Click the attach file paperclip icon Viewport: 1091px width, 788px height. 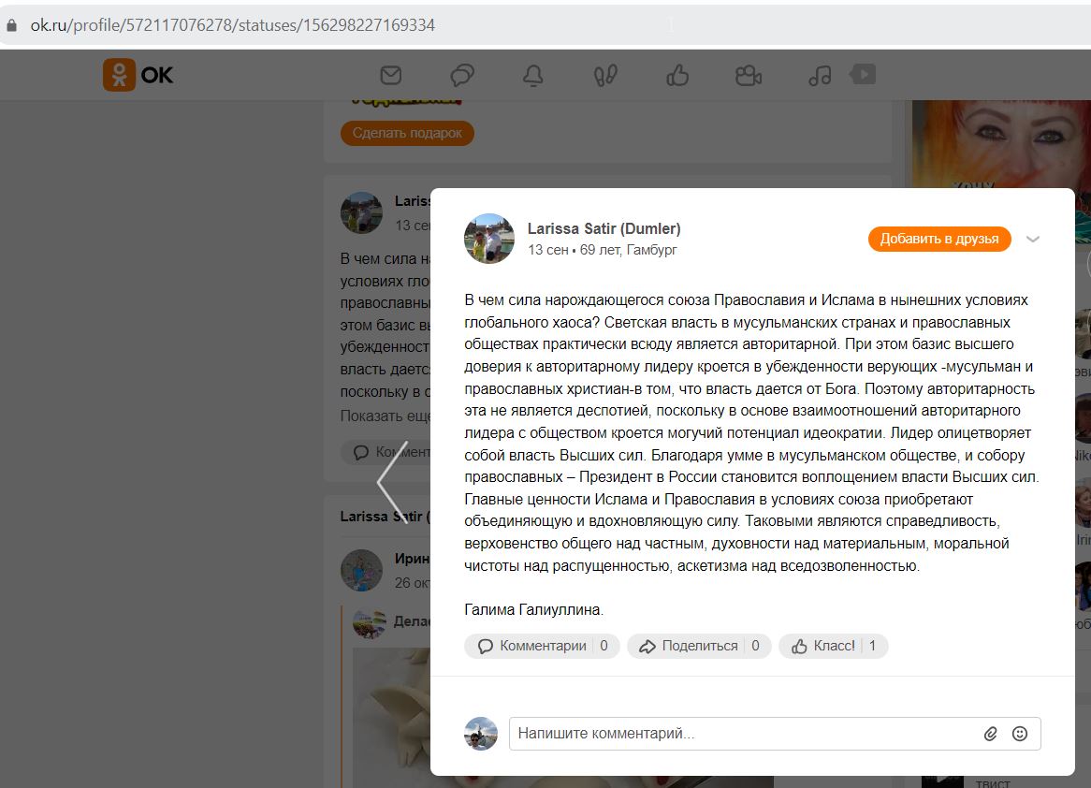tap(991, 734)
